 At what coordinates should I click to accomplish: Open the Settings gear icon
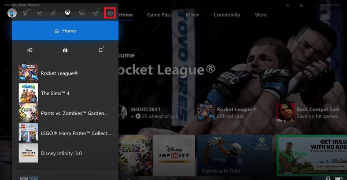[110, 13]
